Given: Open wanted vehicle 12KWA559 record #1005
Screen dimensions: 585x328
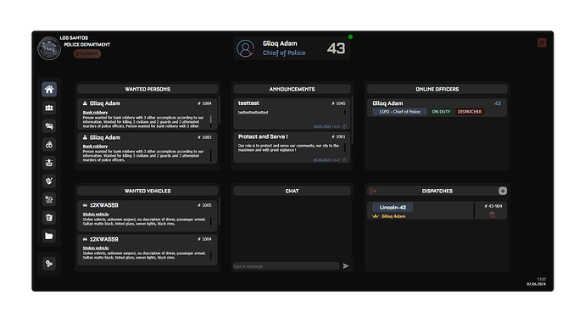Looking at the screenshot, I should (148, 215).
